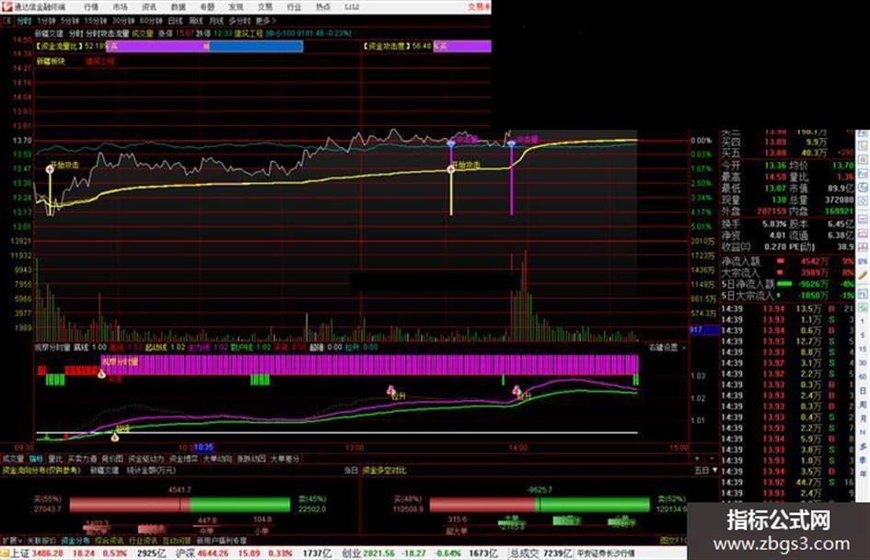This screenshot has width=870, height=560.
Task: Select 15-minute period in right sidebar
Action: [x=863, y=349]
